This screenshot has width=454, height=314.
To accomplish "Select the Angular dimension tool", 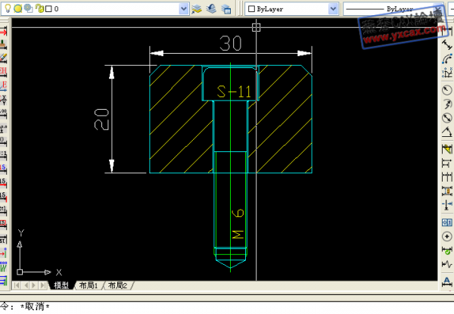I will click(x=447, y=132).
